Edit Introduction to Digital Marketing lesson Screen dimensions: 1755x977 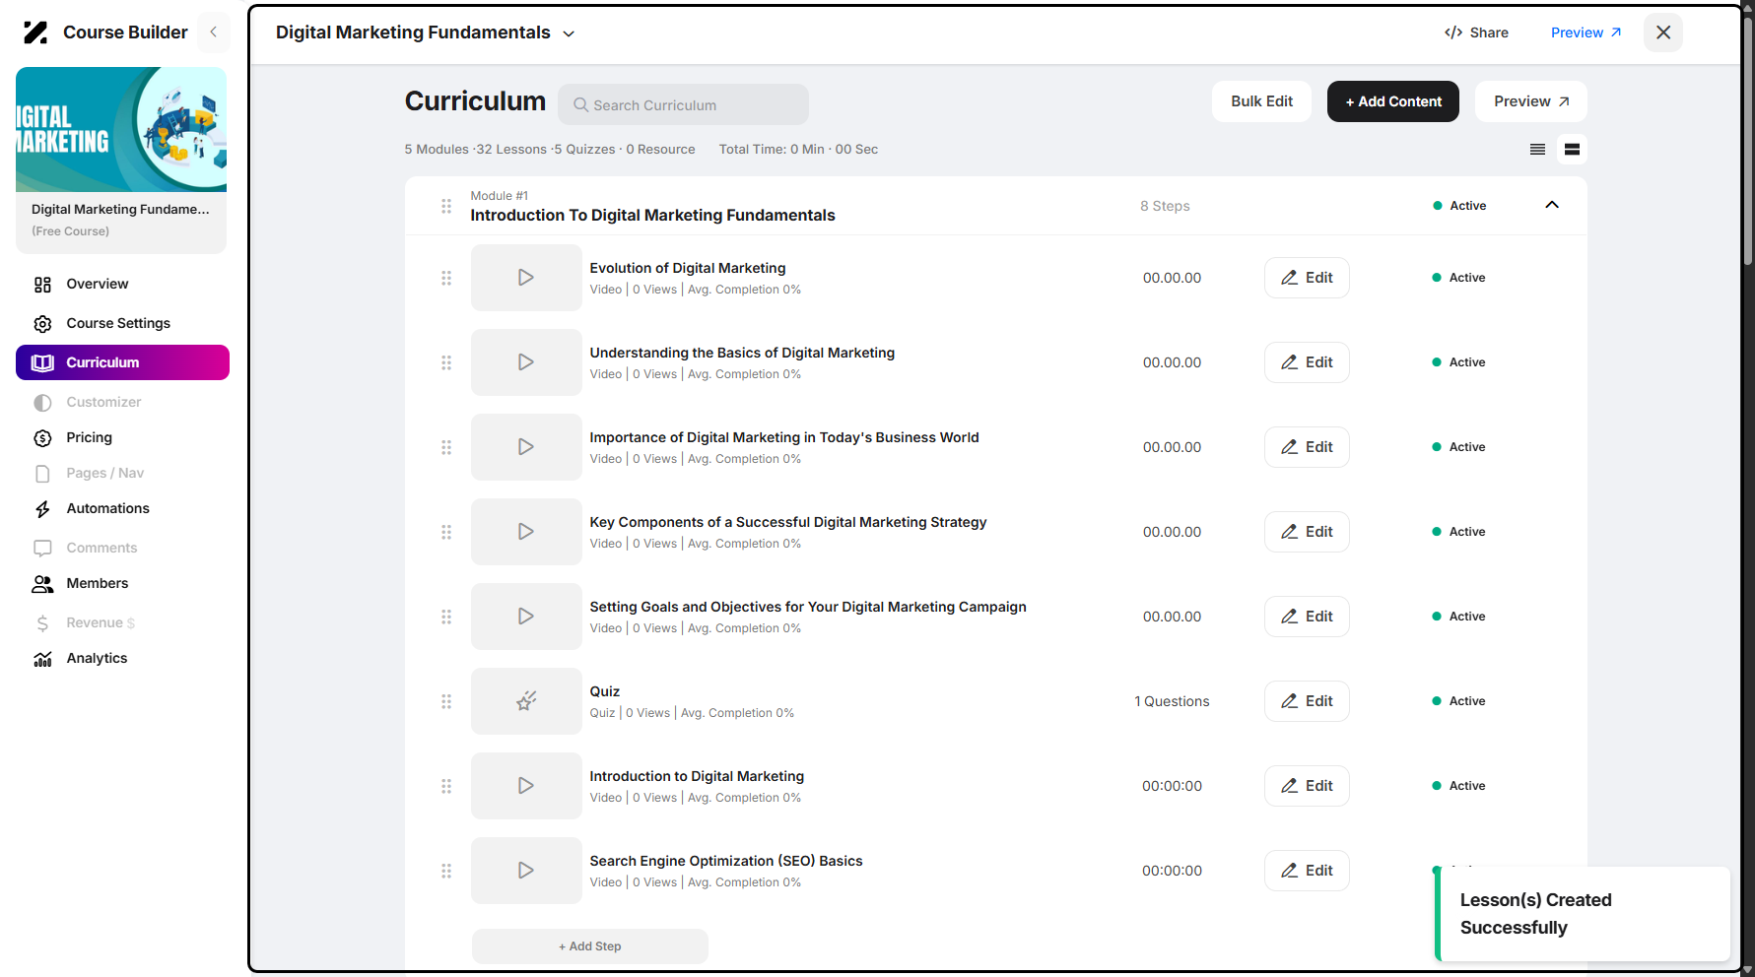(x=1307, y=786)
